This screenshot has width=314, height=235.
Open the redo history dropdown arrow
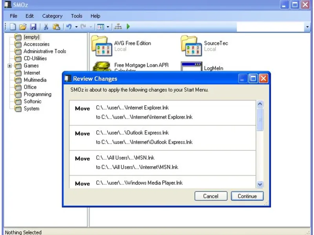[91, 27]
